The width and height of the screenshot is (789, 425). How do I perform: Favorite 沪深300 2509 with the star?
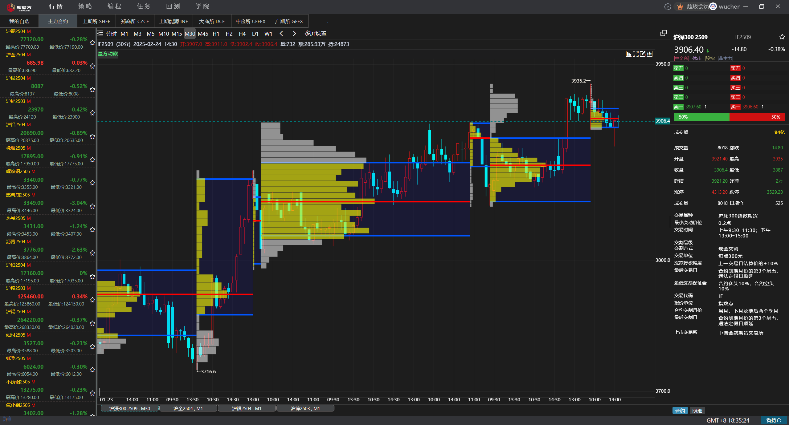[x=782, y=37]
